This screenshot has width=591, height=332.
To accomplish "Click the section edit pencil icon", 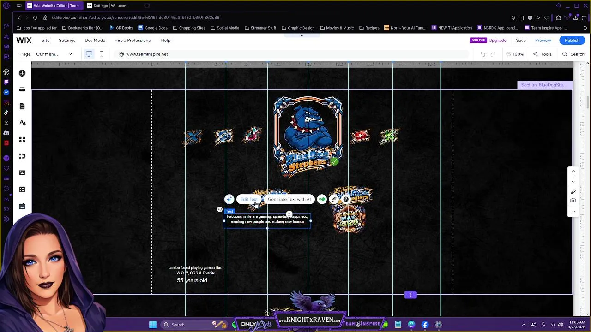I will pos(573,192).
